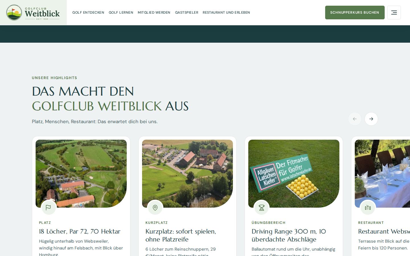Go to next highlights slide
Viewport: 410px width, 256px height.
371,119
